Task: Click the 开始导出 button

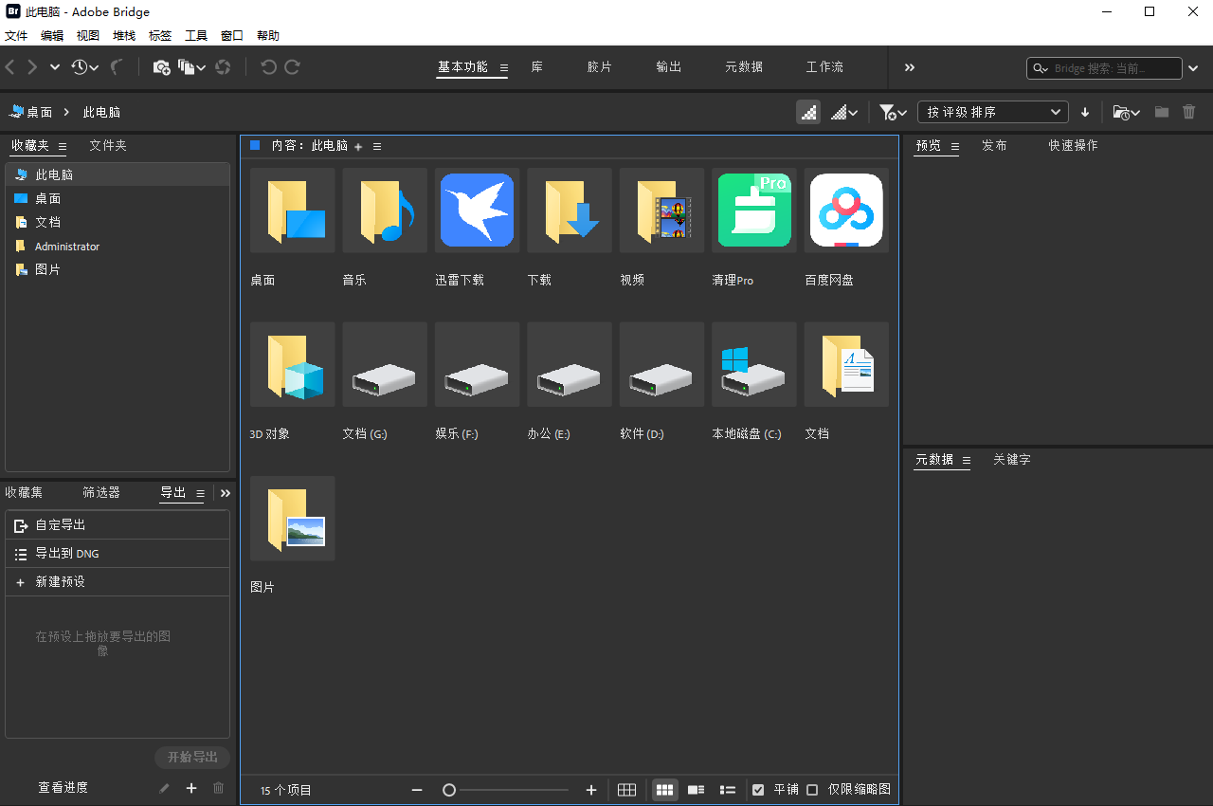Action: 191,757
